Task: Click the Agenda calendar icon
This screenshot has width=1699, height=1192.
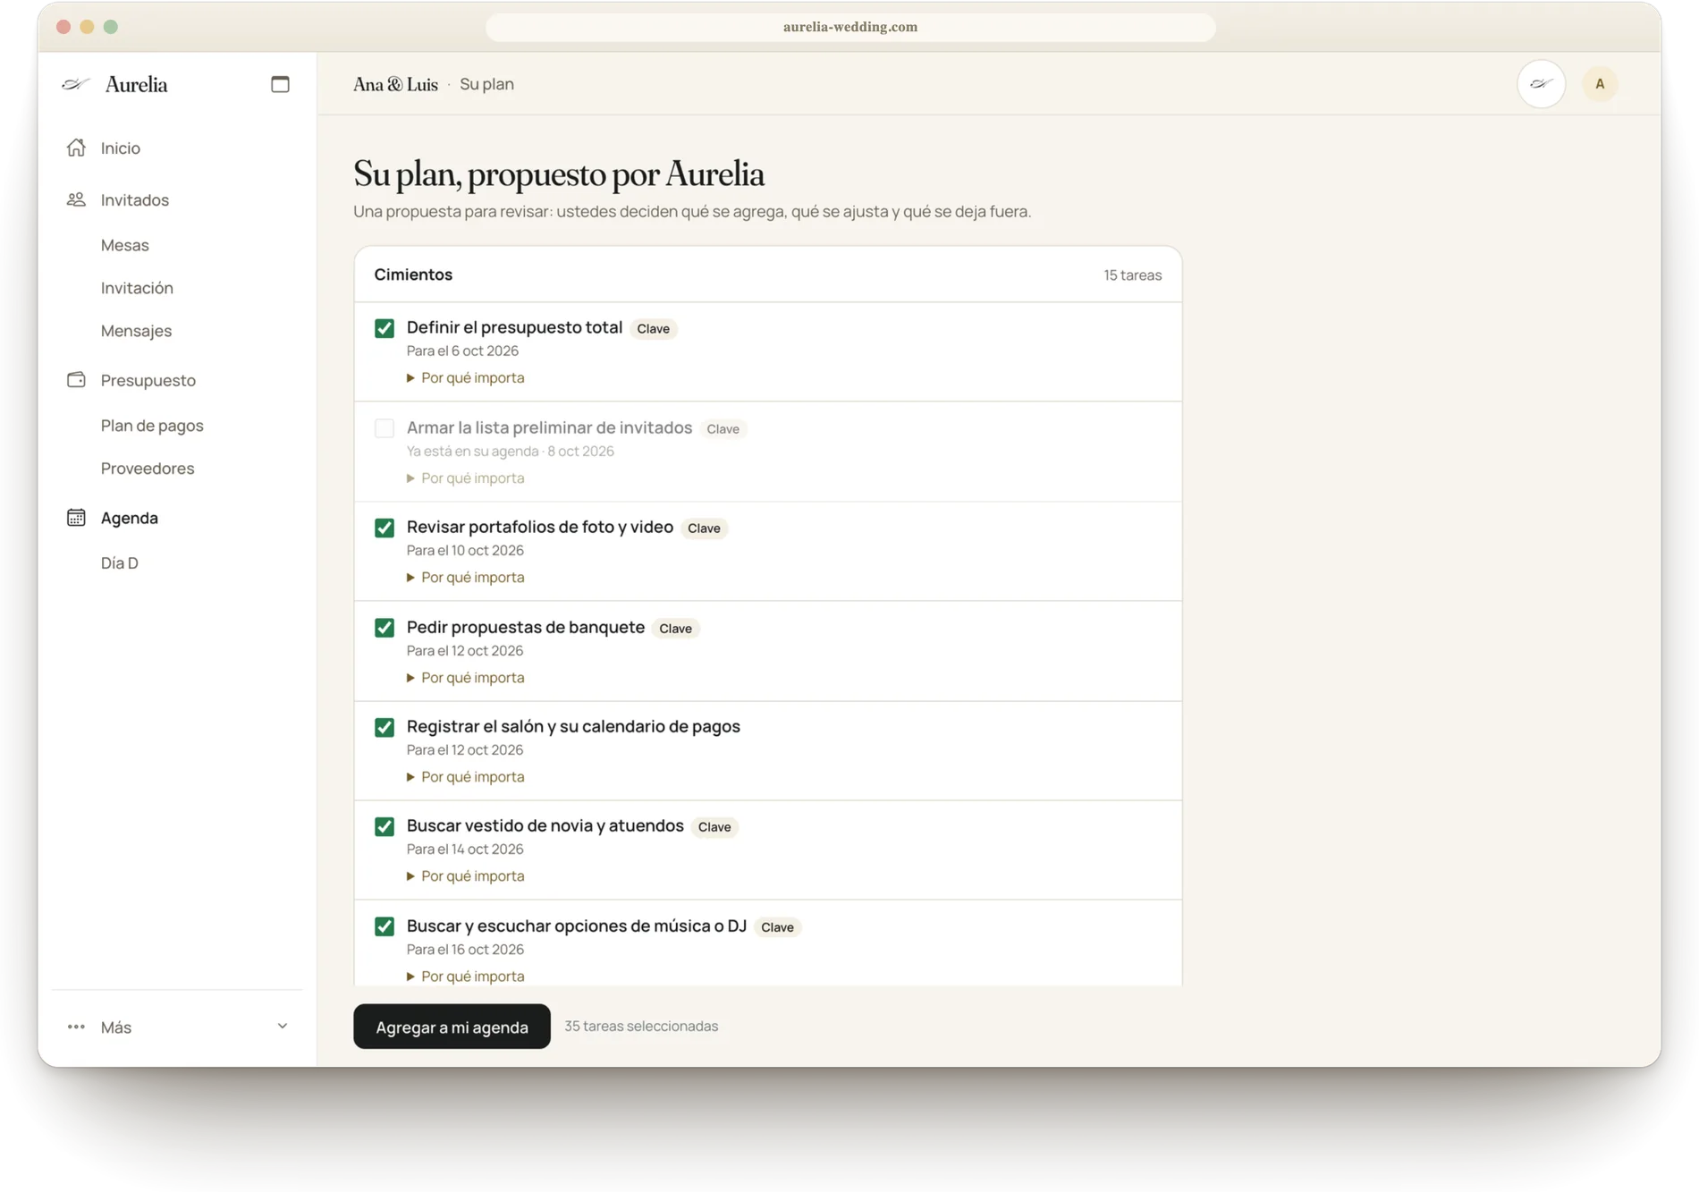Action: point(76,518)
